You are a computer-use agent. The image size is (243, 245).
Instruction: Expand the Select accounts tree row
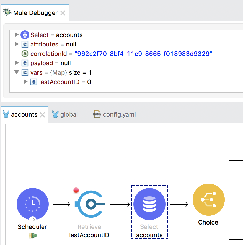16,35
